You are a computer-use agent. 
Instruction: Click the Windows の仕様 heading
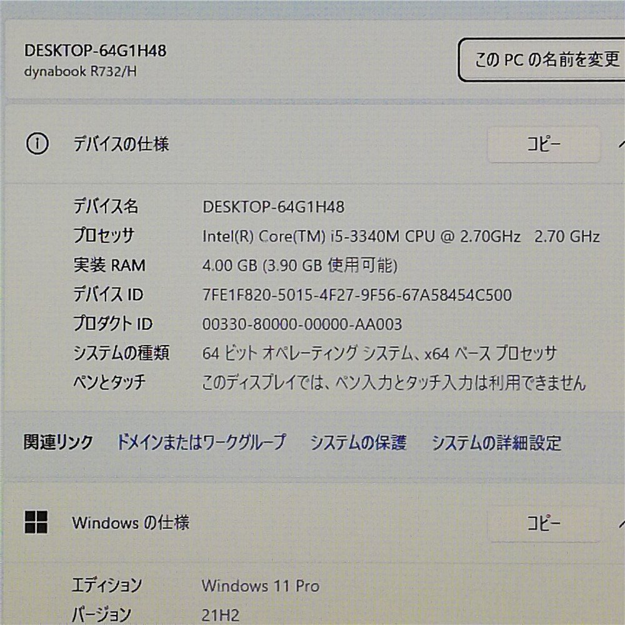pos(131,522)
